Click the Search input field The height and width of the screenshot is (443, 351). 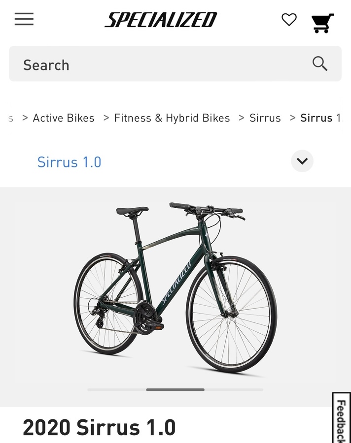148,64
